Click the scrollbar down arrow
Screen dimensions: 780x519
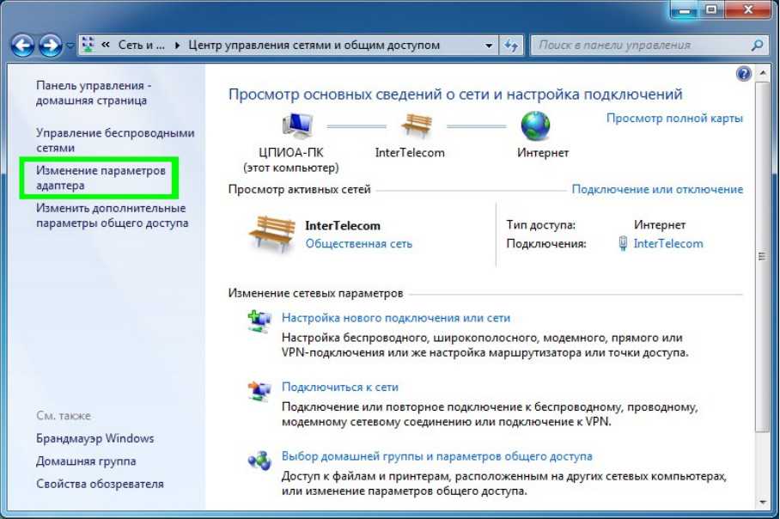pyautogui.click(x=763, y=502)
